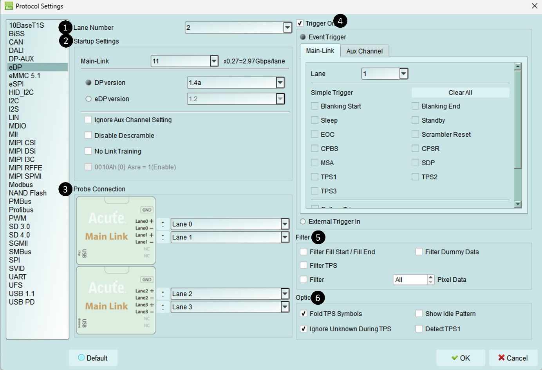Select the Event Trigger radio button
Viewport: 542px width, 370px height.
tap(303, 37)
